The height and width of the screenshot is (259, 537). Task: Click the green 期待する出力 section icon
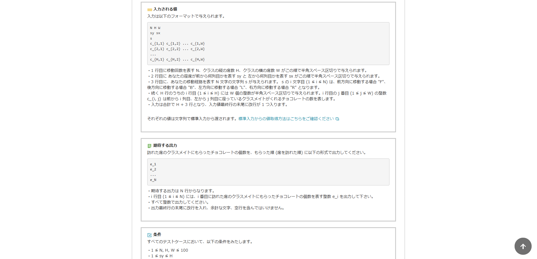(149, 146)
